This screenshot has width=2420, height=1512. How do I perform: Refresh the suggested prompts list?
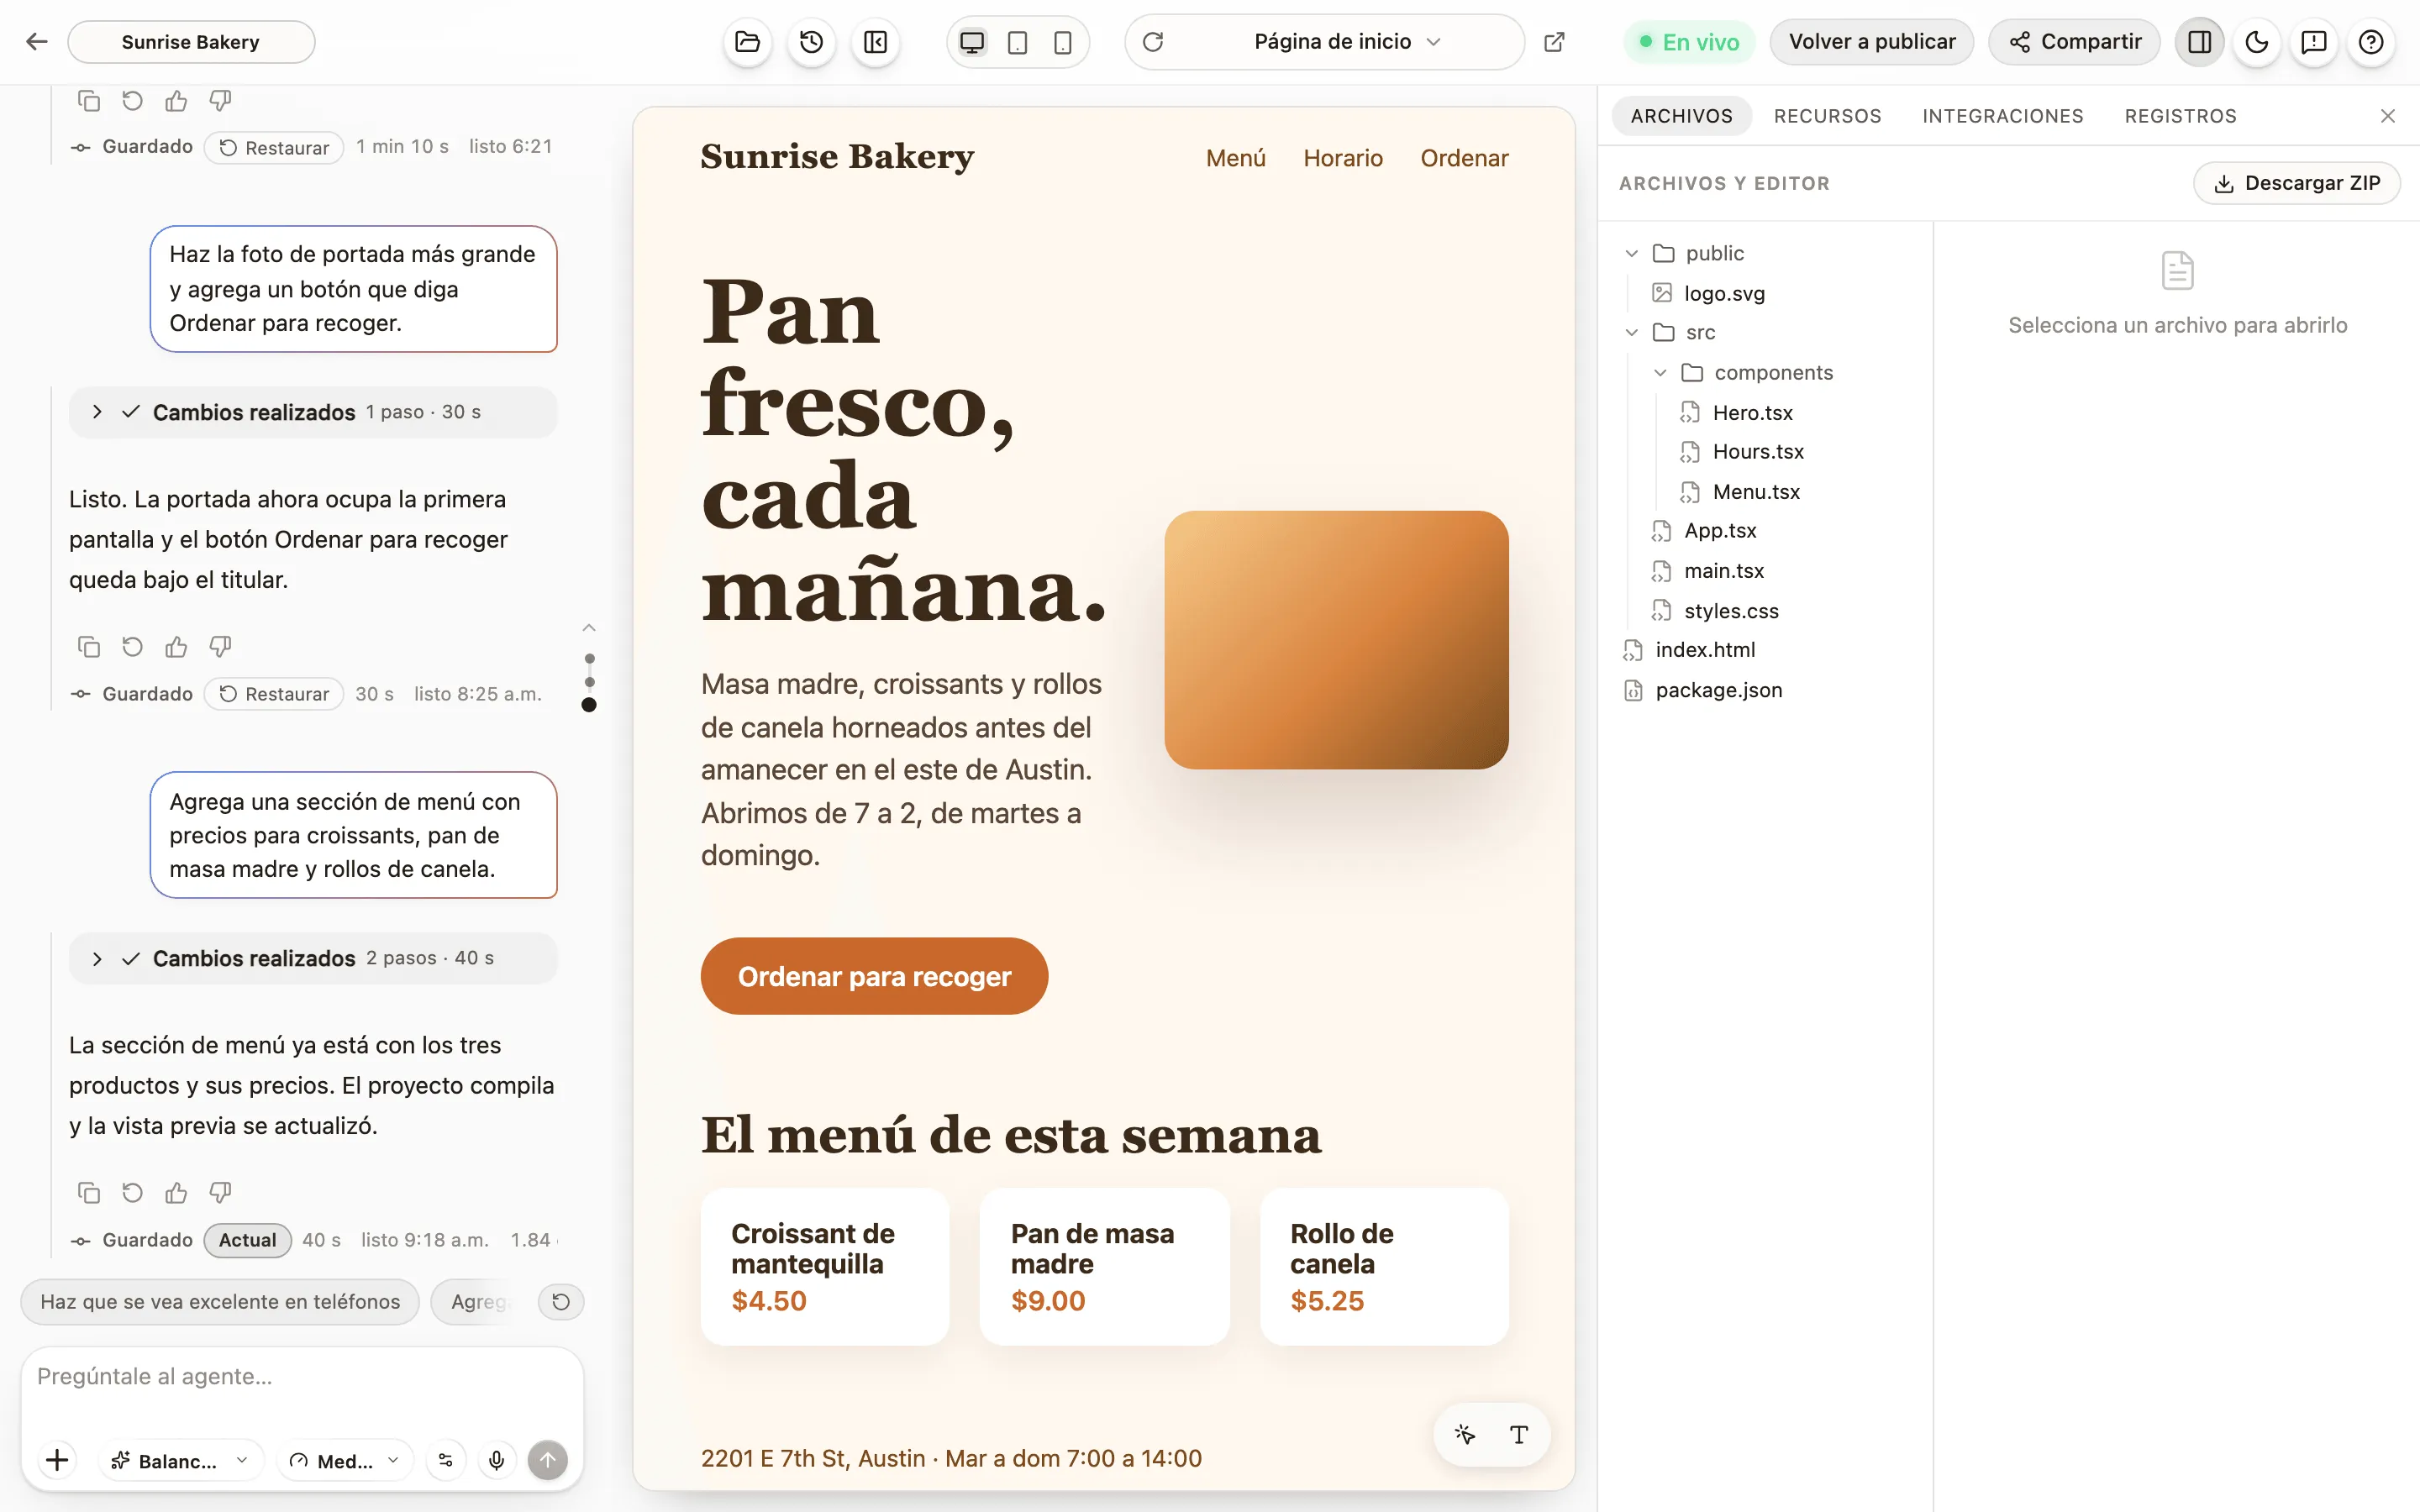click(561, 1302)
